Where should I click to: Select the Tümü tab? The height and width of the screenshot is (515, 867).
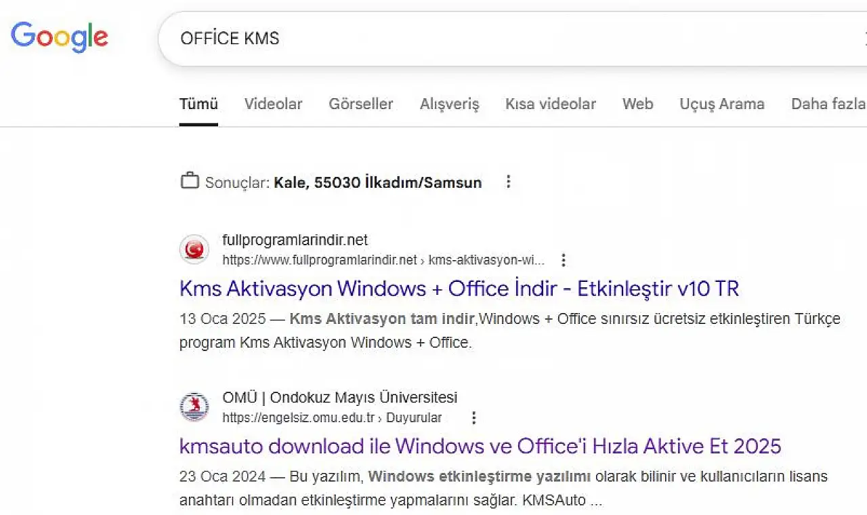tap(198, 104)
